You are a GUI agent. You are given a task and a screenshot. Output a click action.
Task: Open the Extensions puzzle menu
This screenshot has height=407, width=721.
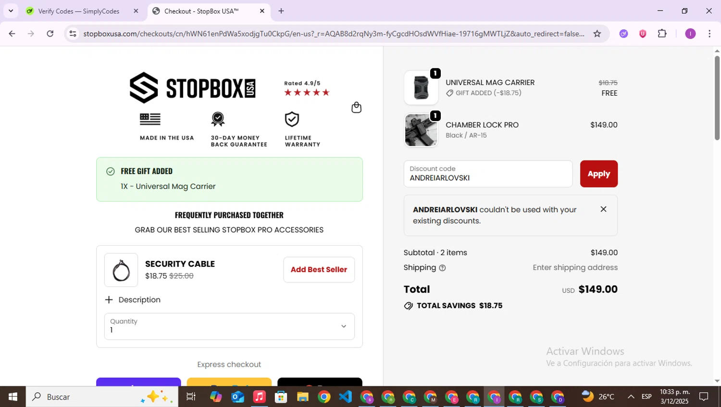[x=662, y=34]
